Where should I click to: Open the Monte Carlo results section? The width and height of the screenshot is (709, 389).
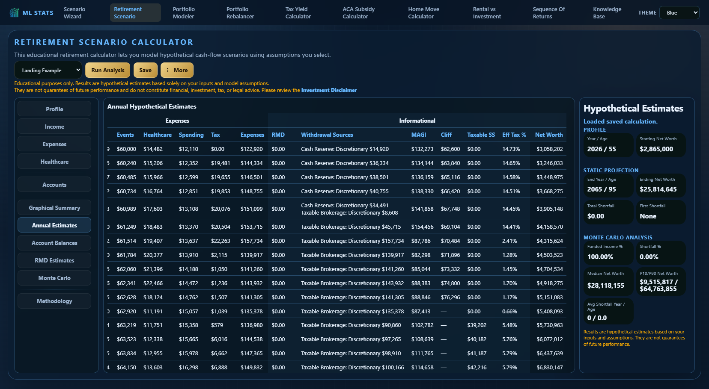[x=54, y=278]
